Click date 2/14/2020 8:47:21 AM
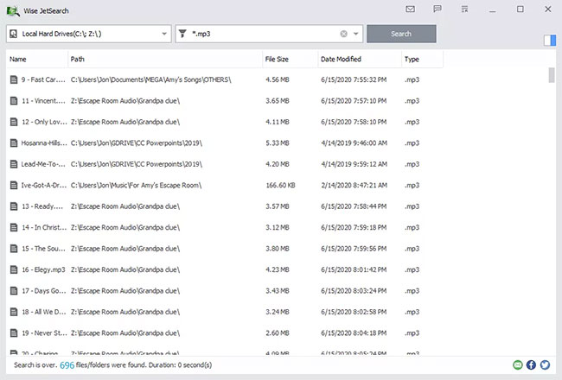 point(354,185)
